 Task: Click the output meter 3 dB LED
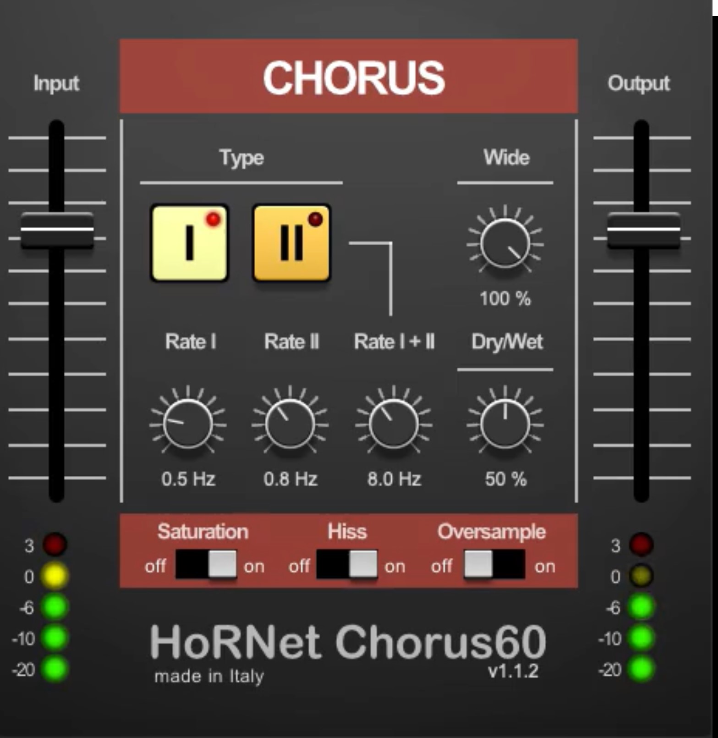(x=641, y=545)
